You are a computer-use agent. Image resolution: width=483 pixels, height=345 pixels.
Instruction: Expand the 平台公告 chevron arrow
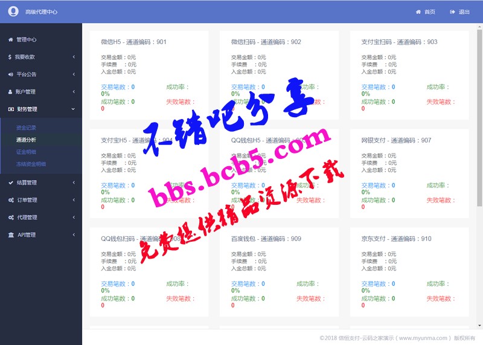click(x=74, y=74)
